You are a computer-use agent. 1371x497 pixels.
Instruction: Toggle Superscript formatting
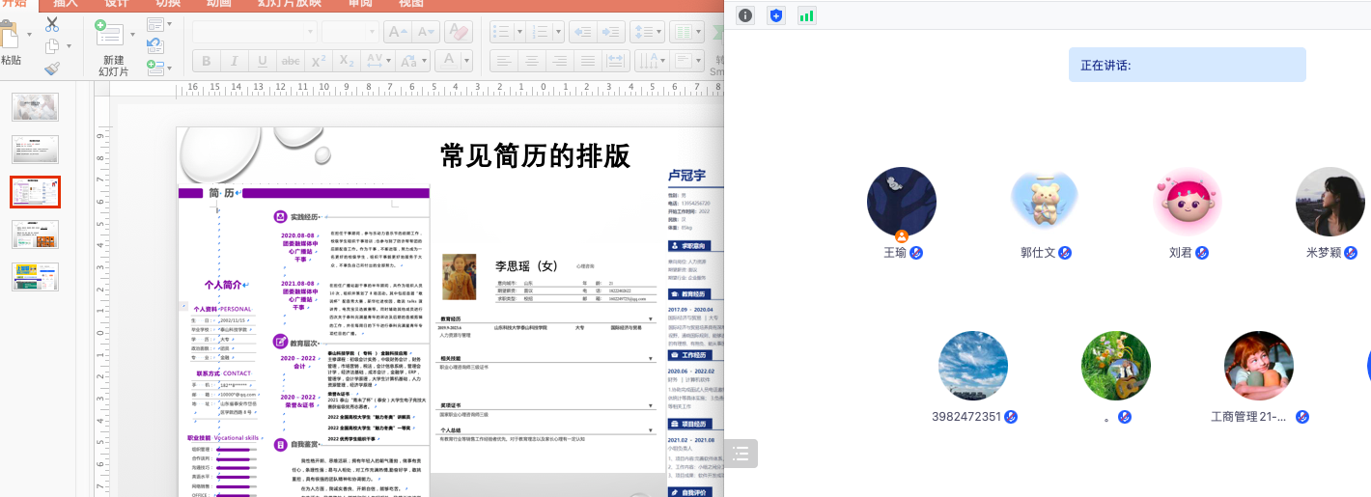(x=318, y=62)
